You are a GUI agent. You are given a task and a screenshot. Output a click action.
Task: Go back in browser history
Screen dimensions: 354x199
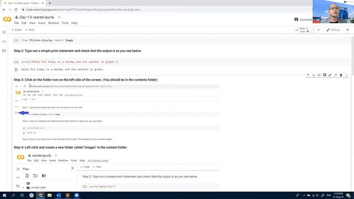pos(4,10)
